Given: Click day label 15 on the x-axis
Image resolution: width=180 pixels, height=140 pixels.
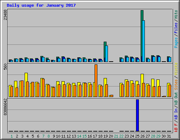Looking at the screenshot, I should (84, 136).
